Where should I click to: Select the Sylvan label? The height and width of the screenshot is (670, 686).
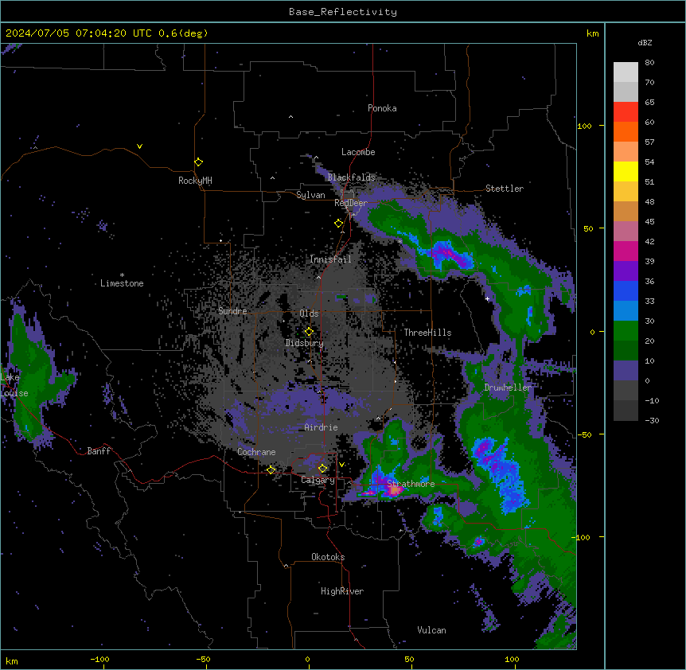(310, 195)
